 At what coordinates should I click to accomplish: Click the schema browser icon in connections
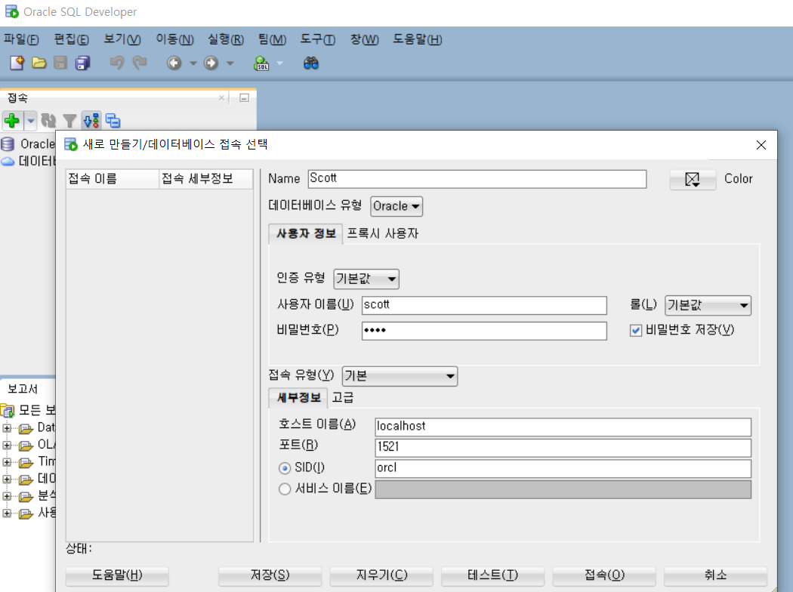click(x=91, y=121)
